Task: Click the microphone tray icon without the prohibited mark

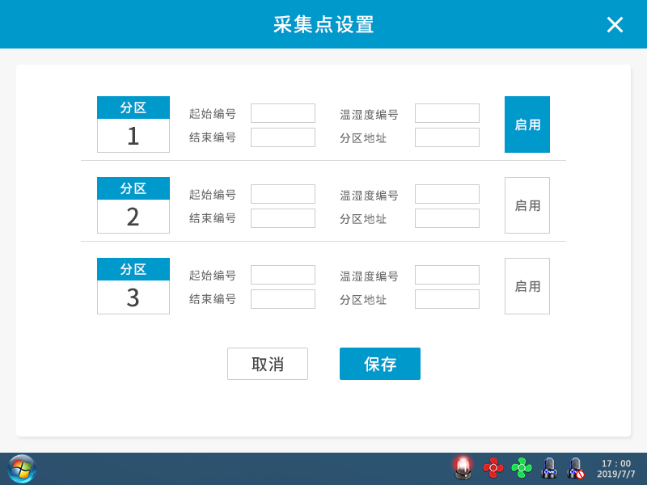Action: [x=549, y=468]
